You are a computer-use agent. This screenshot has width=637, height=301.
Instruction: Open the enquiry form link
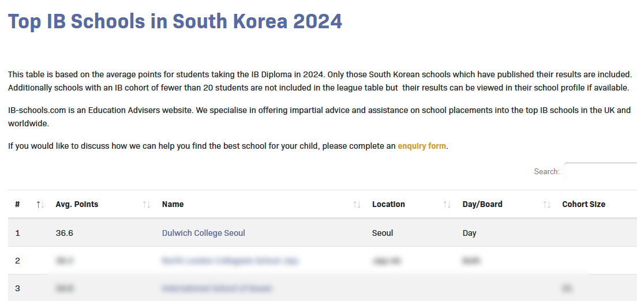tap(422, 146)
